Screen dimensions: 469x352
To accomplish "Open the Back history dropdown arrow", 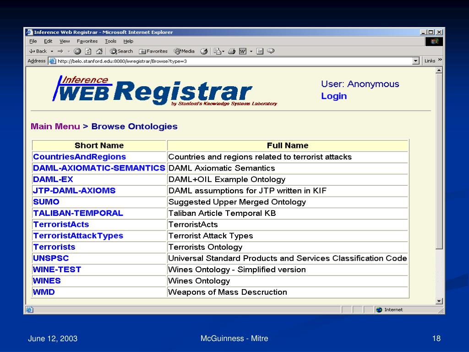I will point(52,51).
